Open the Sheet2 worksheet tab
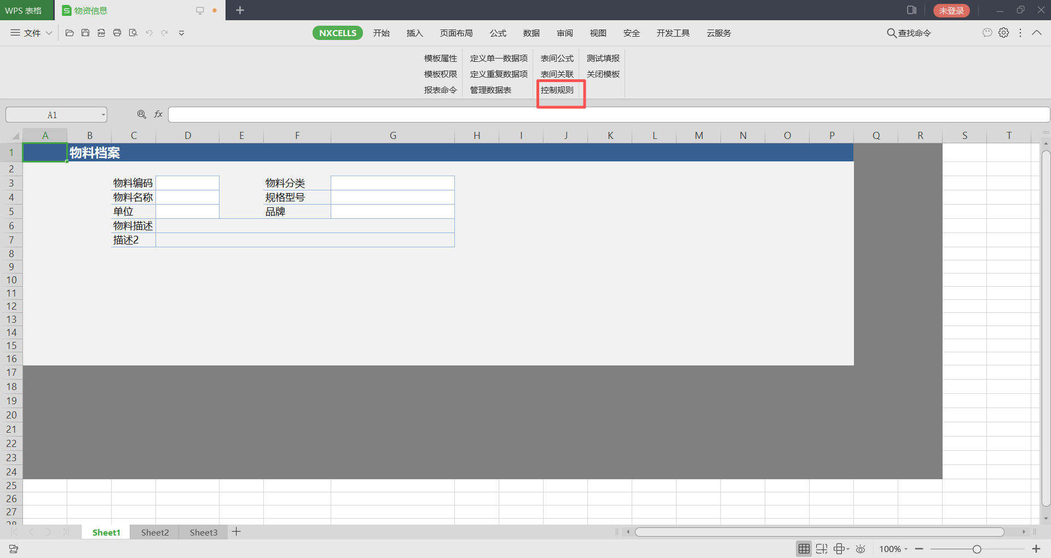 point(155,532)
